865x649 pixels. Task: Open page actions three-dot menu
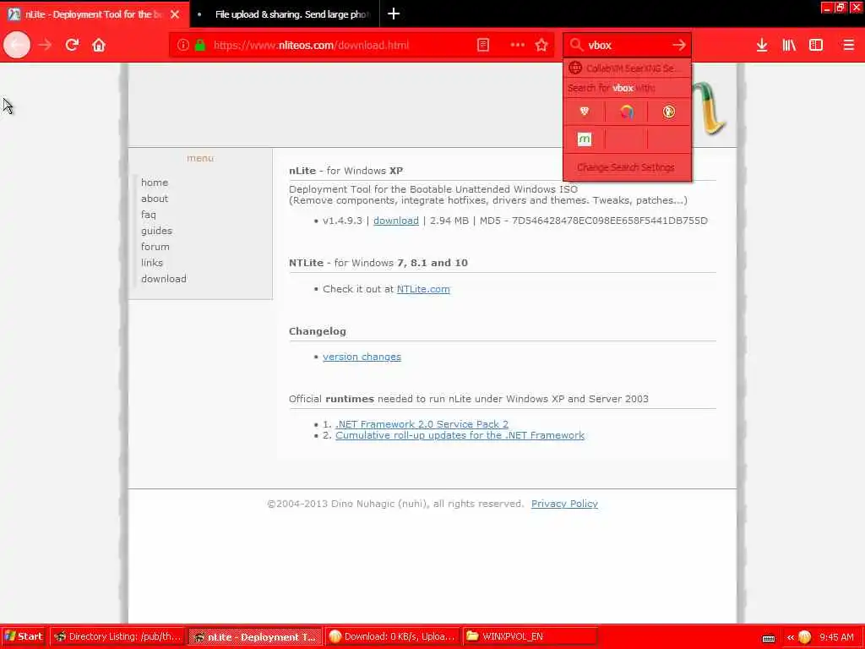pyautogui.click(x=518, y=46)
